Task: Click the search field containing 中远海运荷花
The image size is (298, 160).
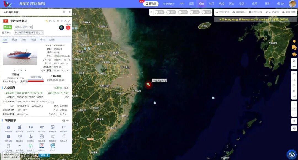Action: (32, 12)
